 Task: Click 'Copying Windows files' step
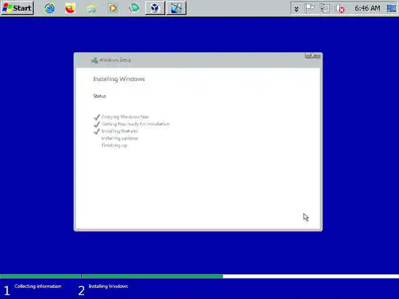125,116
